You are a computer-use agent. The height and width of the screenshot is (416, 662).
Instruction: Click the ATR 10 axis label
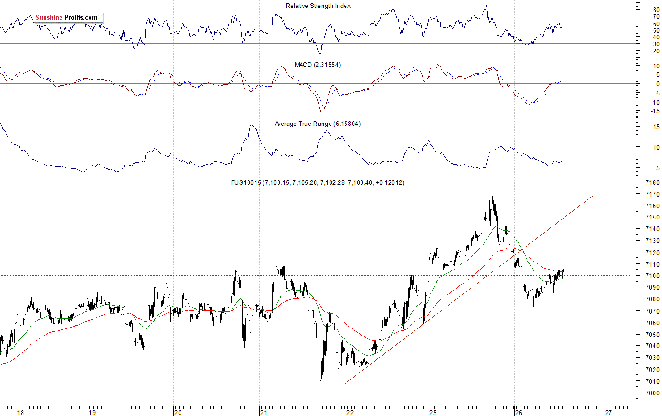pyautogui.click(x=656, y=147)
